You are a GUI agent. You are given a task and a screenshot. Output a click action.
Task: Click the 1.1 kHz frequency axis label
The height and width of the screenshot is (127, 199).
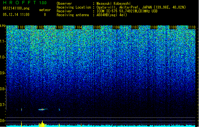pyautogui.click(x=3, y=41)
